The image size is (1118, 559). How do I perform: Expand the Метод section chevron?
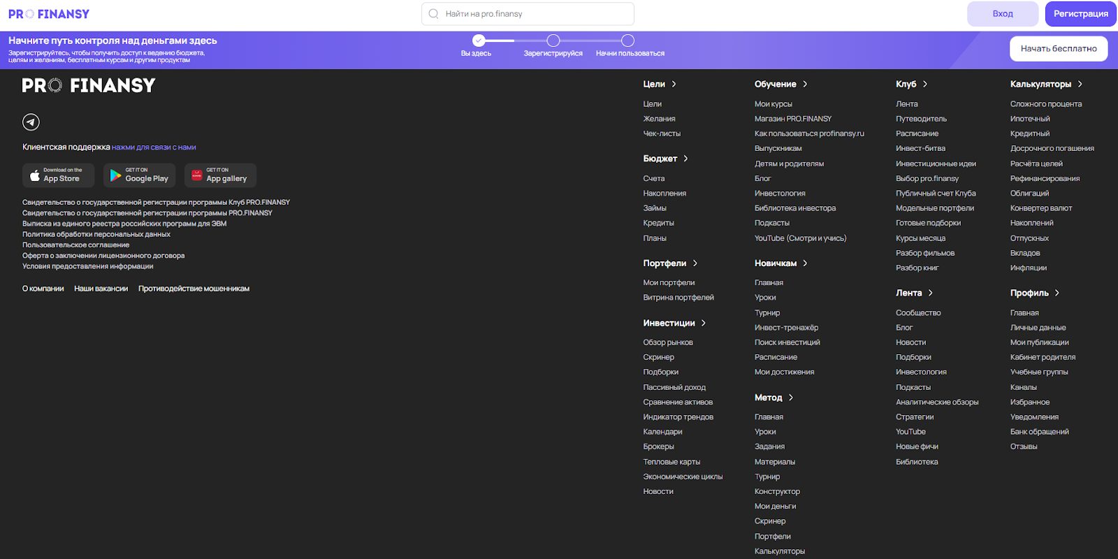pyautogui.click(x=790, y=398)
